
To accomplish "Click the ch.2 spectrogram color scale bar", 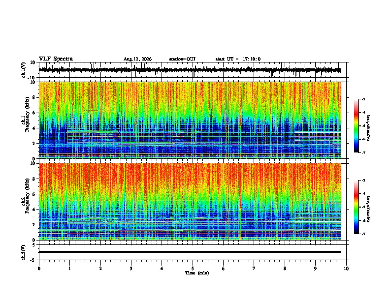I will pos(356,207).
